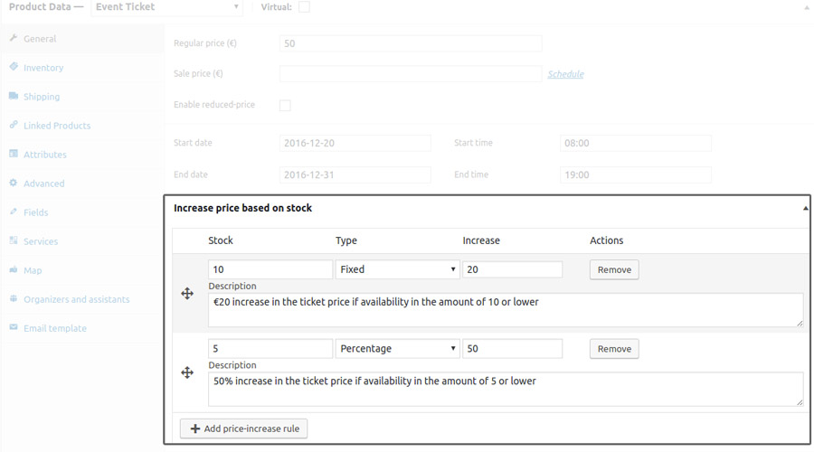The width and height of the screenshot is (814, 452).
Task: Toggle the Virtual checkbox
Action: 304,7
